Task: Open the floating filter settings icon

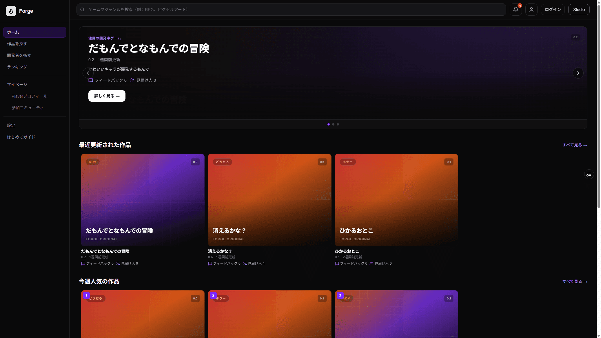Action: (x=589, y=175)
